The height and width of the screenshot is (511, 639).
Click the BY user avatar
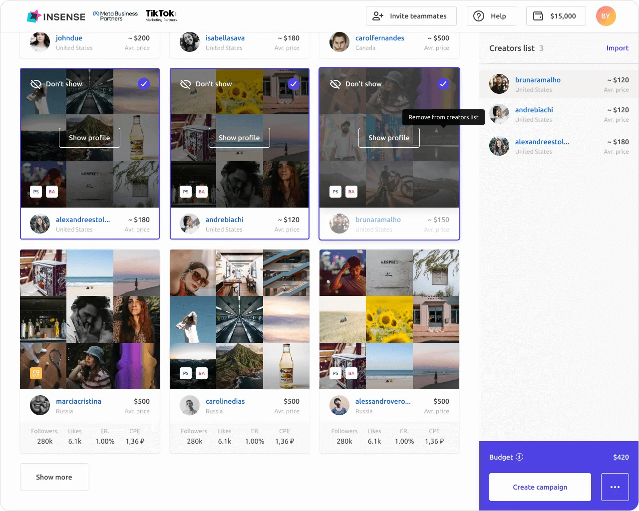pos(606,16)
